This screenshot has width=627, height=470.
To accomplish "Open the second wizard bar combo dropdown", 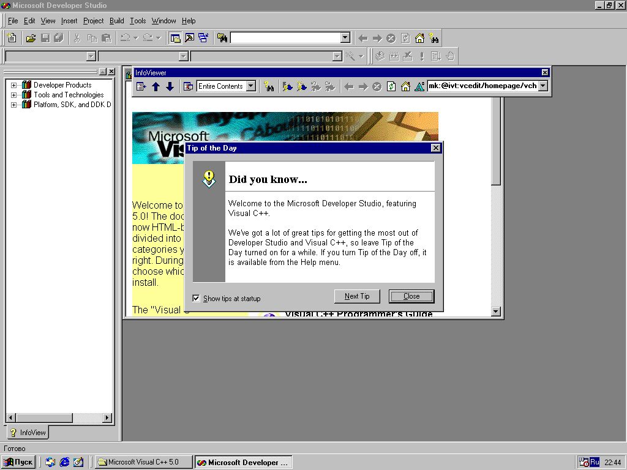I will [x=184, y=56].
